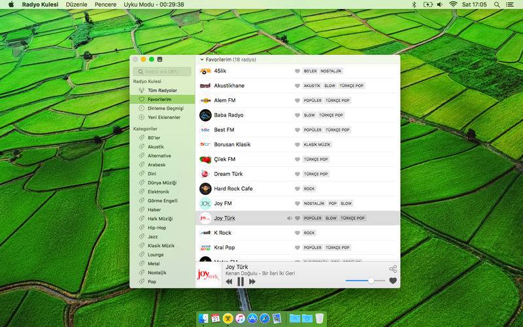Pause the Joy Türk playback

(x=240, y=282)
